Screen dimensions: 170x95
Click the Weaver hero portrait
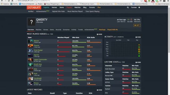(31, 41)
